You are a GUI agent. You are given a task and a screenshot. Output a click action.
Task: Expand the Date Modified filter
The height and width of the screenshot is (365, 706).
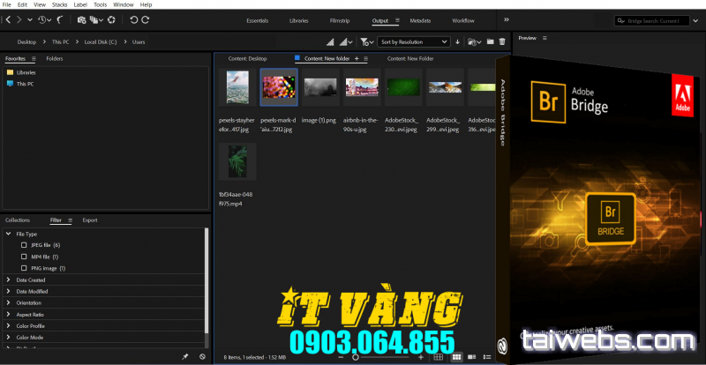pyautogui.click(x=8, y=291)
